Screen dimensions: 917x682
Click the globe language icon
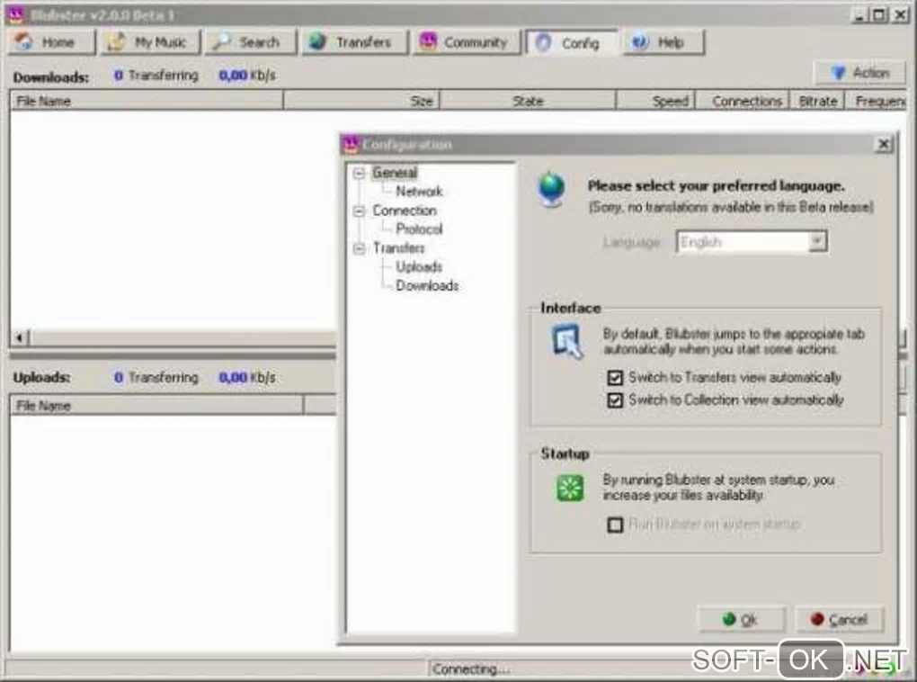(x=551, y=190)
